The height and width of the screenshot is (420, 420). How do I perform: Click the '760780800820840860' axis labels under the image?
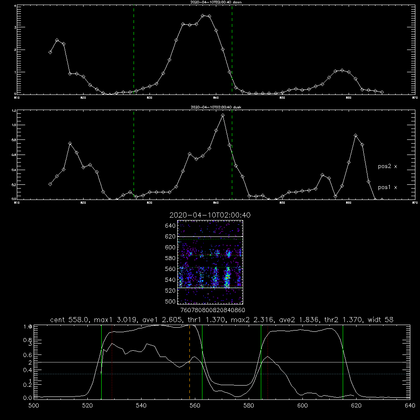click(x=213, y=310)
